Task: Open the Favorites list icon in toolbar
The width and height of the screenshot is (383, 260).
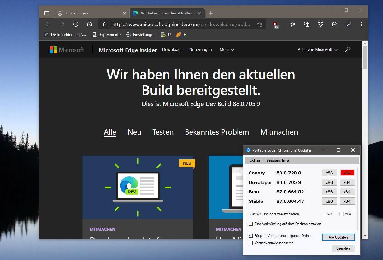Action: pos(293,24)
